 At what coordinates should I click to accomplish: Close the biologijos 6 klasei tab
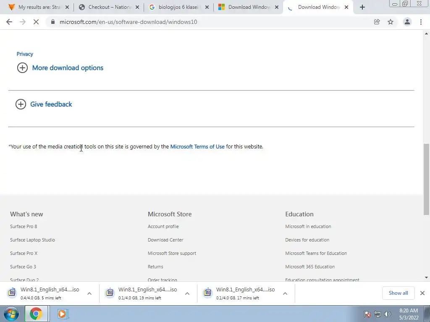(x=207, y=8)
